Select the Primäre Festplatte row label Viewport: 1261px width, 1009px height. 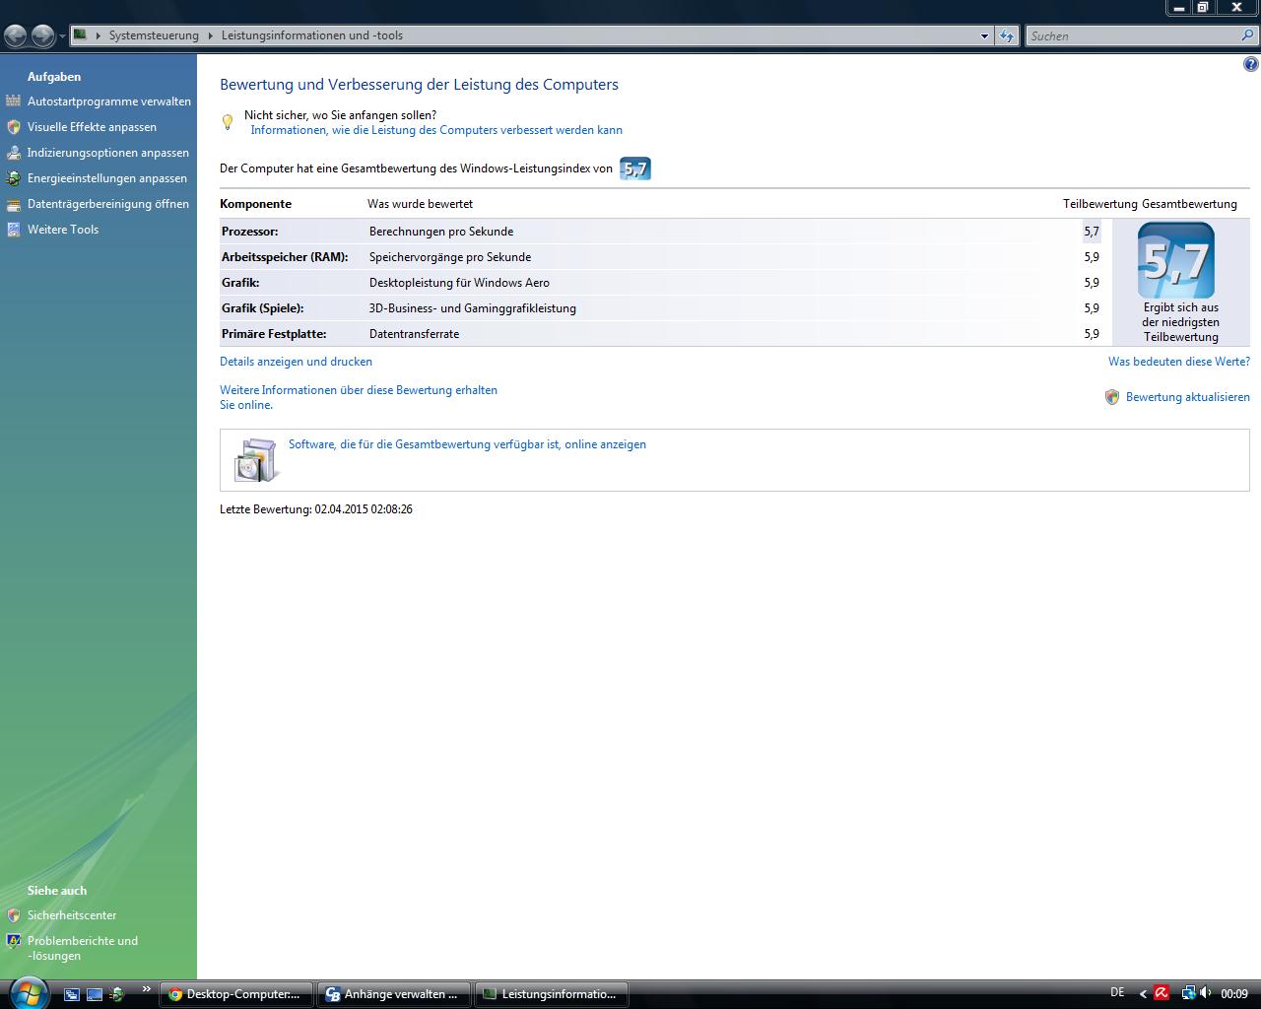pyautogui.click(x=274, y=334)
